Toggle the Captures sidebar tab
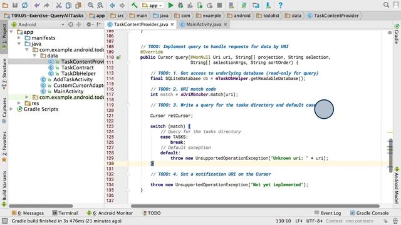401x225 pixels. coord(4,111)
